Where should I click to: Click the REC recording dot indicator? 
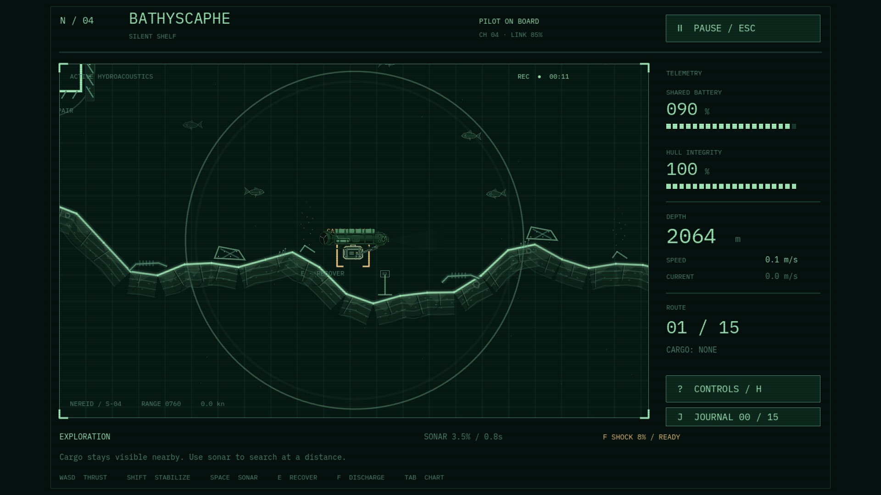539,77
